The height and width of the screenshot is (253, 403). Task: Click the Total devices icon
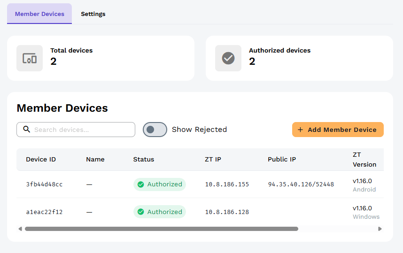[30, 58]
